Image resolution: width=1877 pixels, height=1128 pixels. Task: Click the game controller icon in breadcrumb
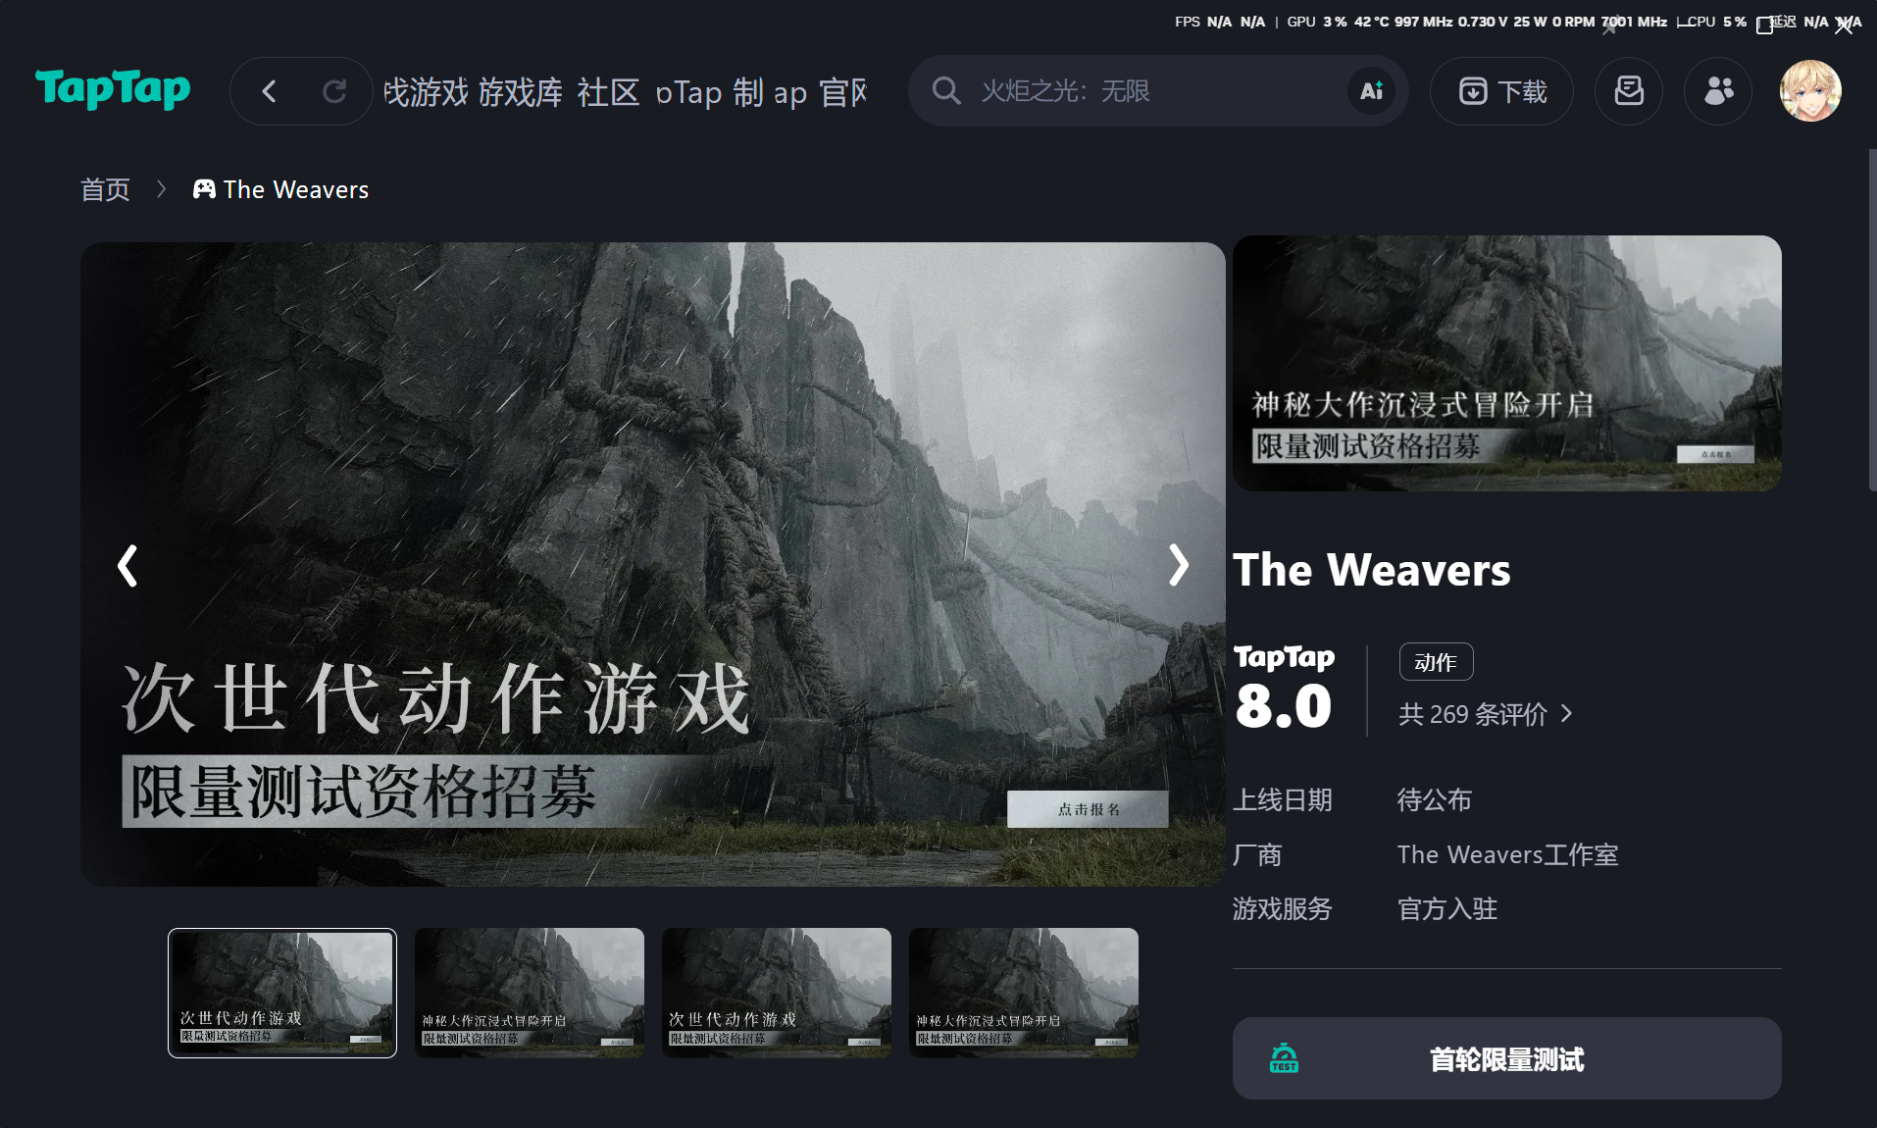(204, 189)
